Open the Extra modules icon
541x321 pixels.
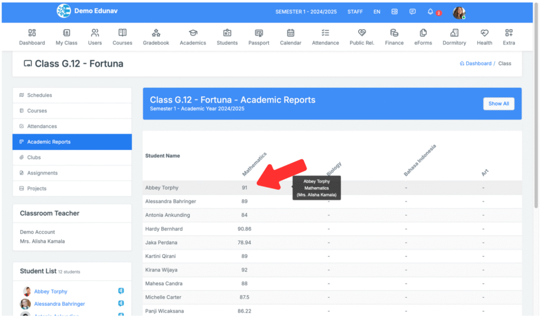click(x=509, y=33)
